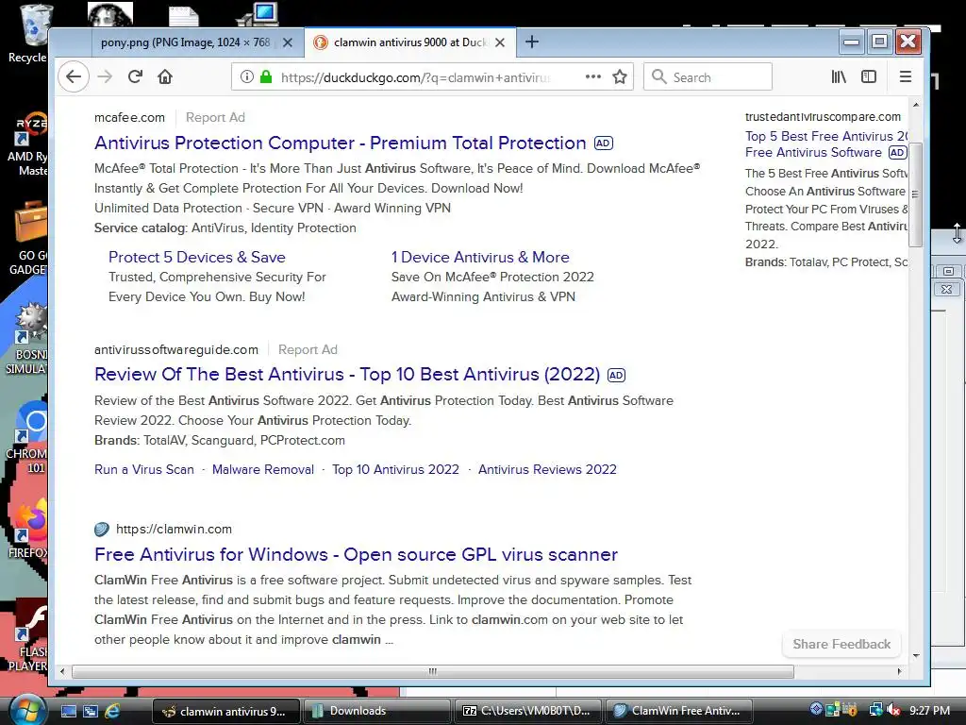Click the muted volume tray icon
The height and width of the screenshot is (725, 966).
click(894, 711)
